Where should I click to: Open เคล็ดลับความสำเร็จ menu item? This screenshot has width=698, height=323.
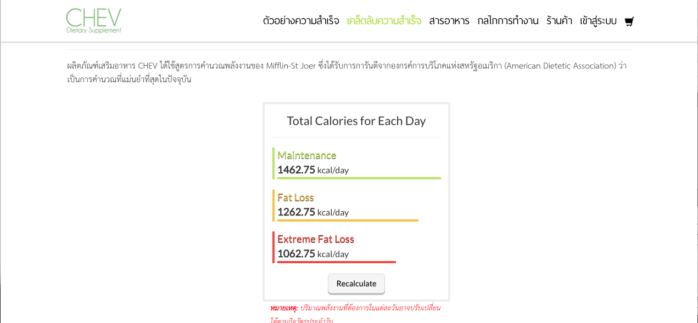[x=384, y=21]
